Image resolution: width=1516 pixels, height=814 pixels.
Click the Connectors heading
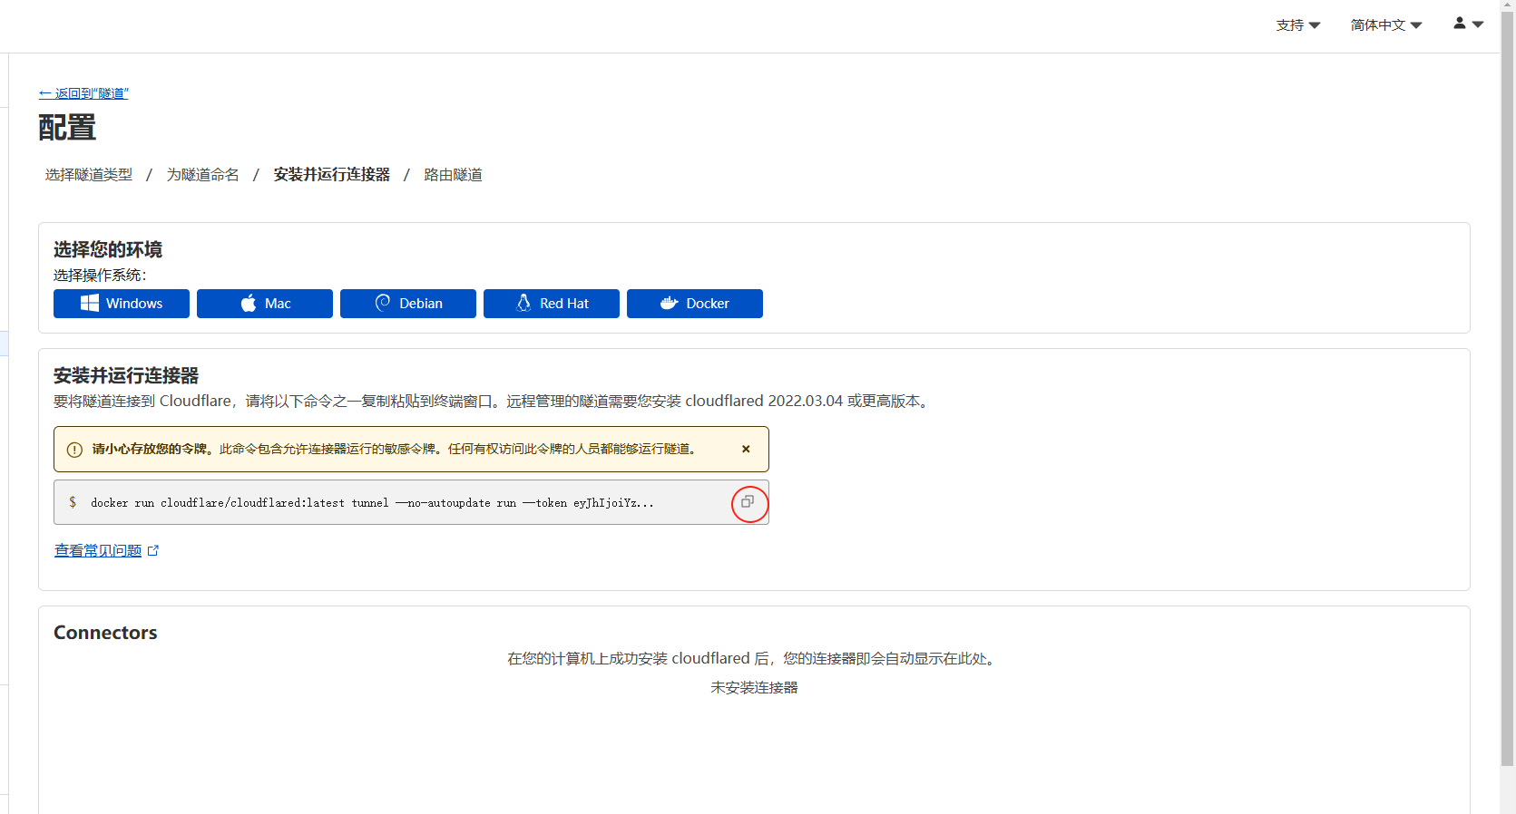(x=105, y=633)
